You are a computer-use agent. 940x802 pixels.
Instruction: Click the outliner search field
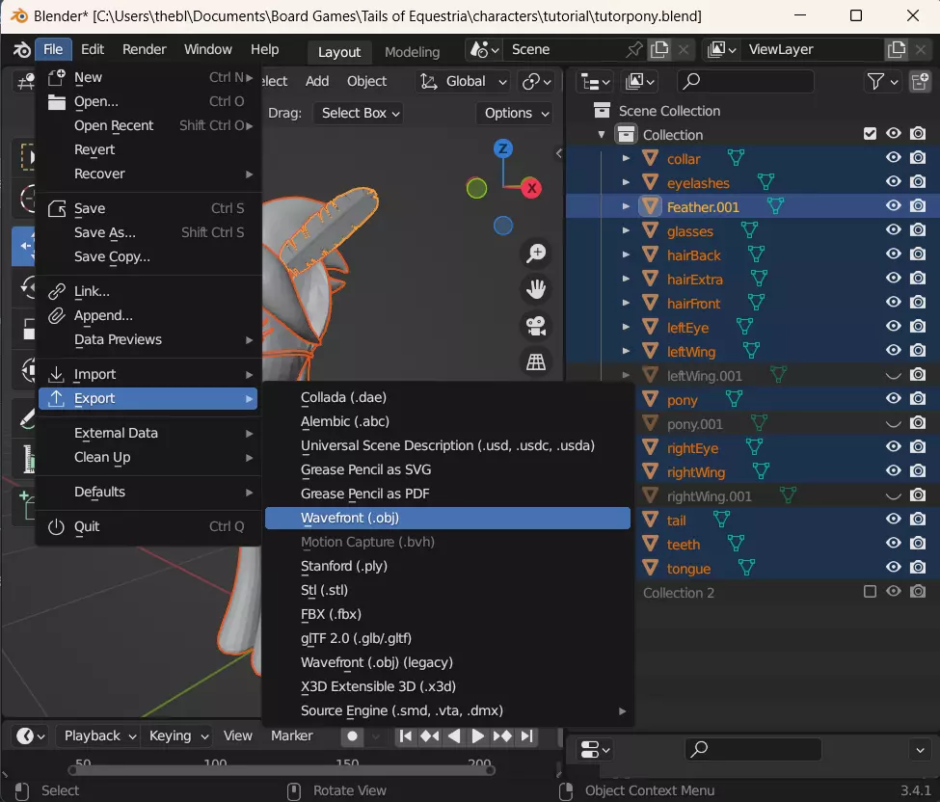[x=745, y=82]
